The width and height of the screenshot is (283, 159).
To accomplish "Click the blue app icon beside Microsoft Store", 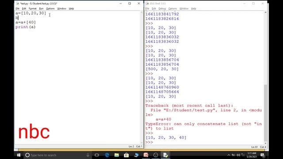I will point(136,155).
